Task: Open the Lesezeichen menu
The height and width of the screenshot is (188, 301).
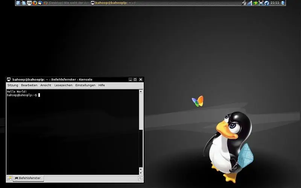Action: point(63,85)
